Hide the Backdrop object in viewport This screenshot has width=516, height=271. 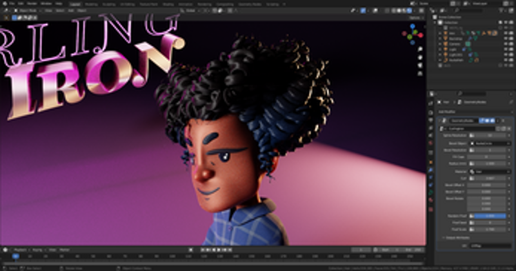point(506,39)
